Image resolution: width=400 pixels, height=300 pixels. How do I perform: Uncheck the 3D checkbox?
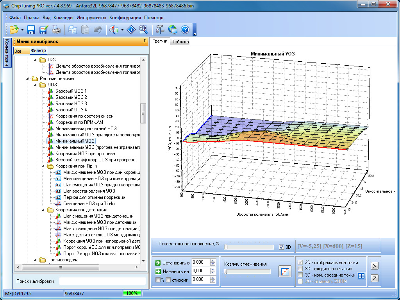[281, 247]
